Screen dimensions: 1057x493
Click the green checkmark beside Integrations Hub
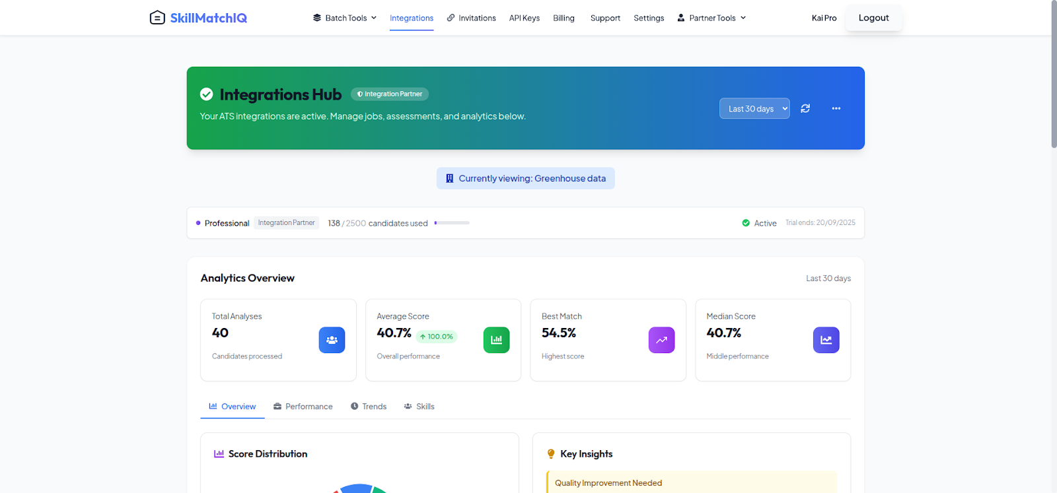(x=207, y=94)
